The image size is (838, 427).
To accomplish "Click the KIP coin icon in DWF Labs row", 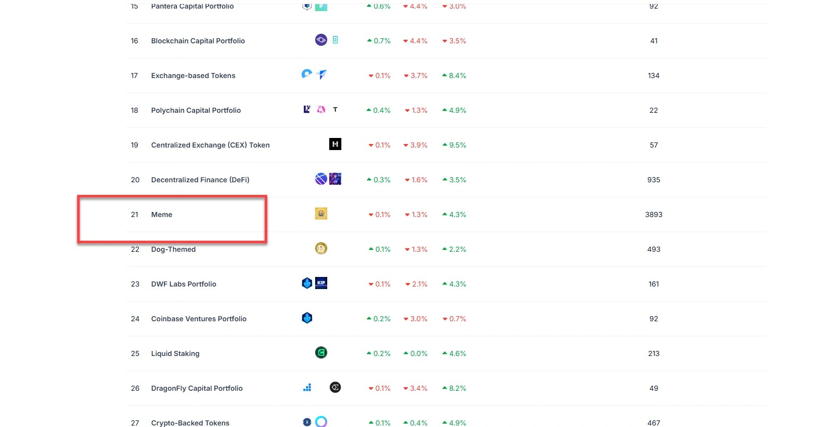I will [x=321, y=283].
